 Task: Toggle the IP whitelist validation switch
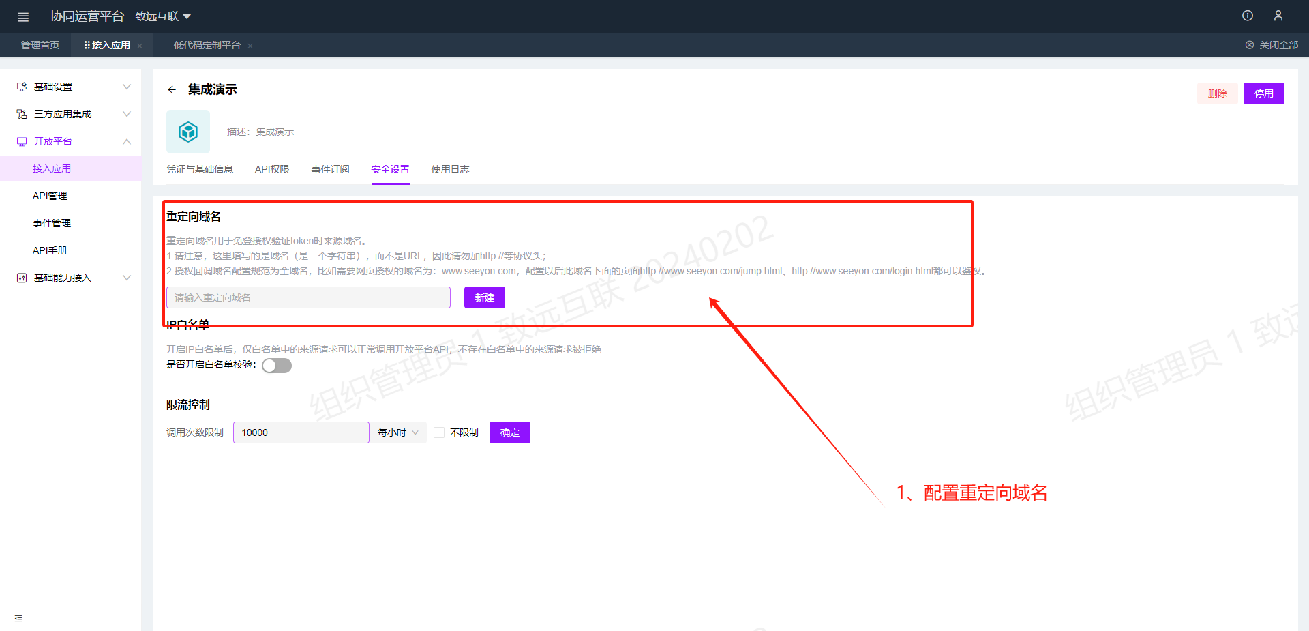(x=277, y=366)
